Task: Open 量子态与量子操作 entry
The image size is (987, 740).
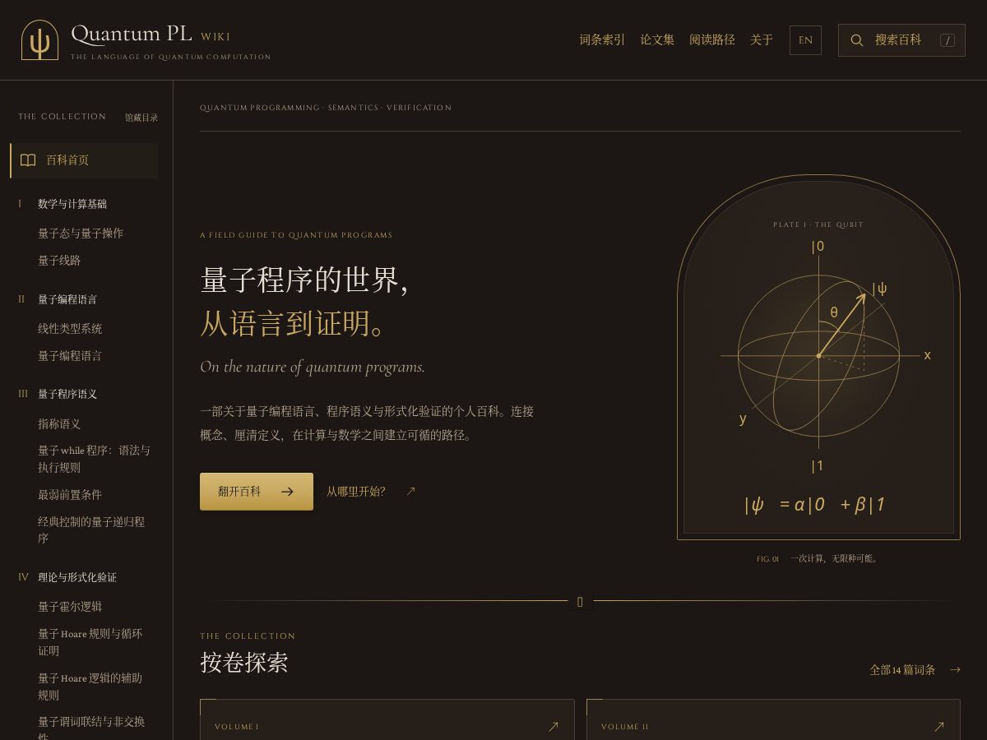Action: coord(81,234)
